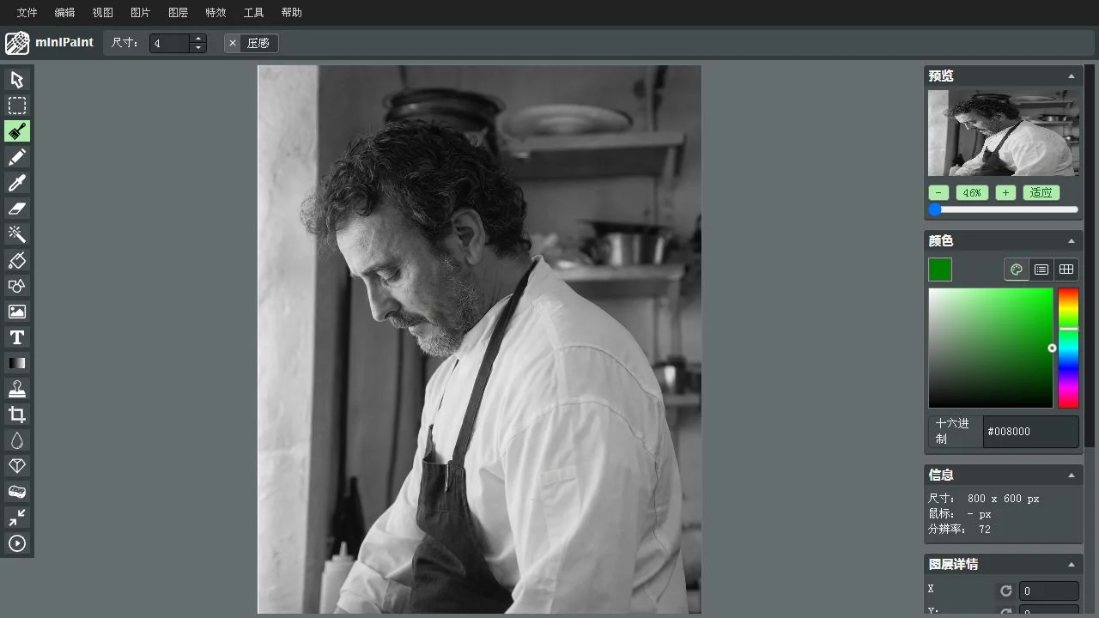Choose the Sharpen tool
The width and height of the screenshot is (1099, 618).
(17, 466)
